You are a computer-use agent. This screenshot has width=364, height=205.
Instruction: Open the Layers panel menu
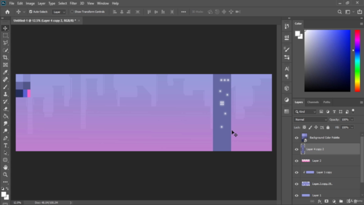point(361,102)
